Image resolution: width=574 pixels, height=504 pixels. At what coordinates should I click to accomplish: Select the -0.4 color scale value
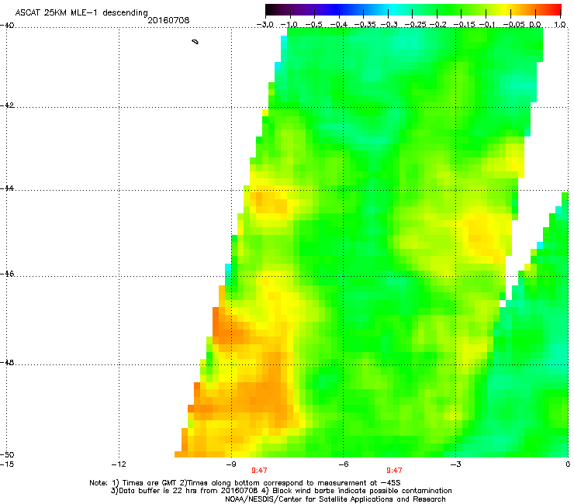coord(339,25)
